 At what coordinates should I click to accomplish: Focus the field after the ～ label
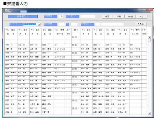[74, 24]
